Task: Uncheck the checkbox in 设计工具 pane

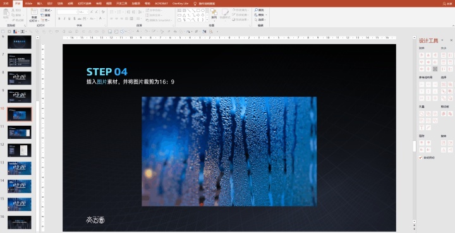Action: [x=420, y=158]
